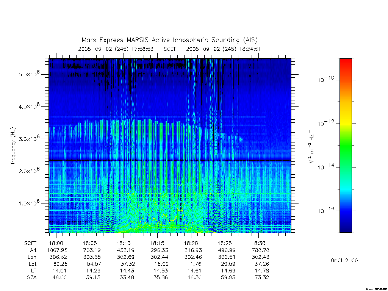Click the 4.0×10^6 frequency tick label
Screen dimensions: 388x291
29,106
